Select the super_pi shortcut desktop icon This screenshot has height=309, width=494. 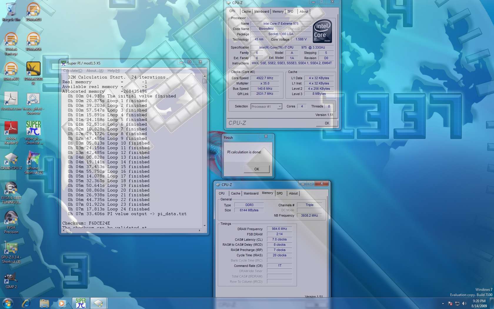point(33,133)
